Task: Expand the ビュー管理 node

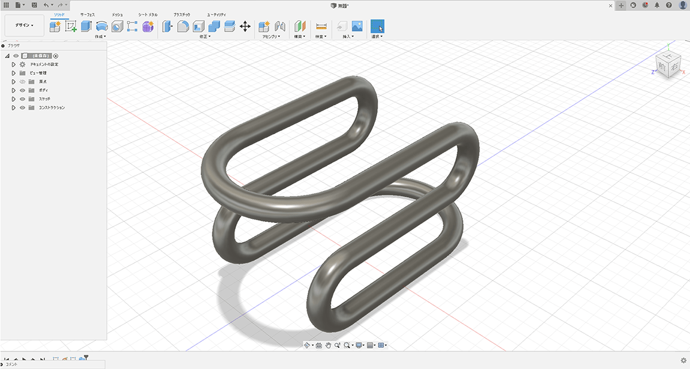Action: point(13,73)
